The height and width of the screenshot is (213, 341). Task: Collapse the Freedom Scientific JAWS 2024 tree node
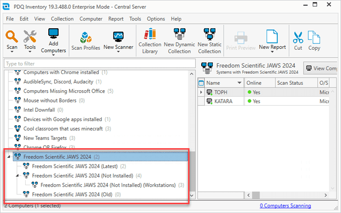[x=8, y=156]
